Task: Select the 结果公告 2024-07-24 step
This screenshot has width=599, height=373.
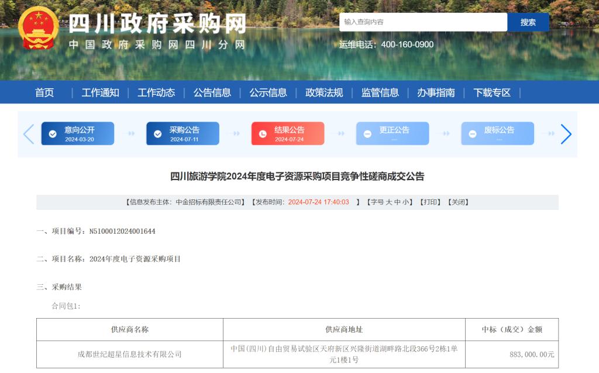Action: 288,134
